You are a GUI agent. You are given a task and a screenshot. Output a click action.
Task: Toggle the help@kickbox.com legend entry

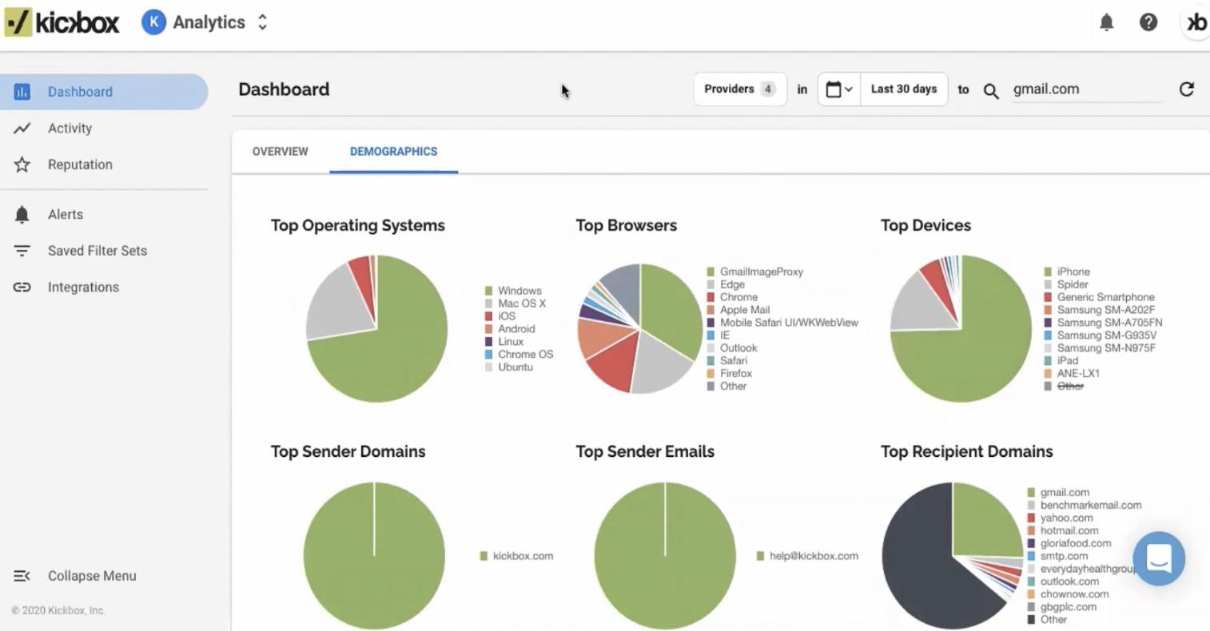(807, 556)
